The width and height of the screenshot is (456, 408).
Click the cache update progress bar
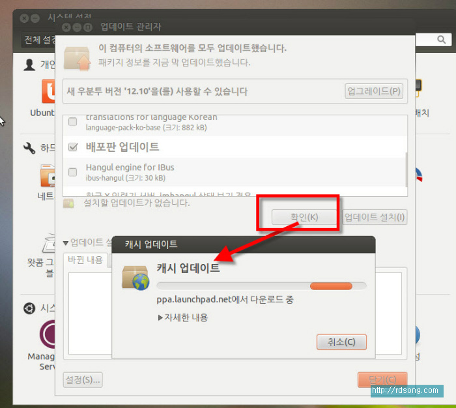(261, 285)
